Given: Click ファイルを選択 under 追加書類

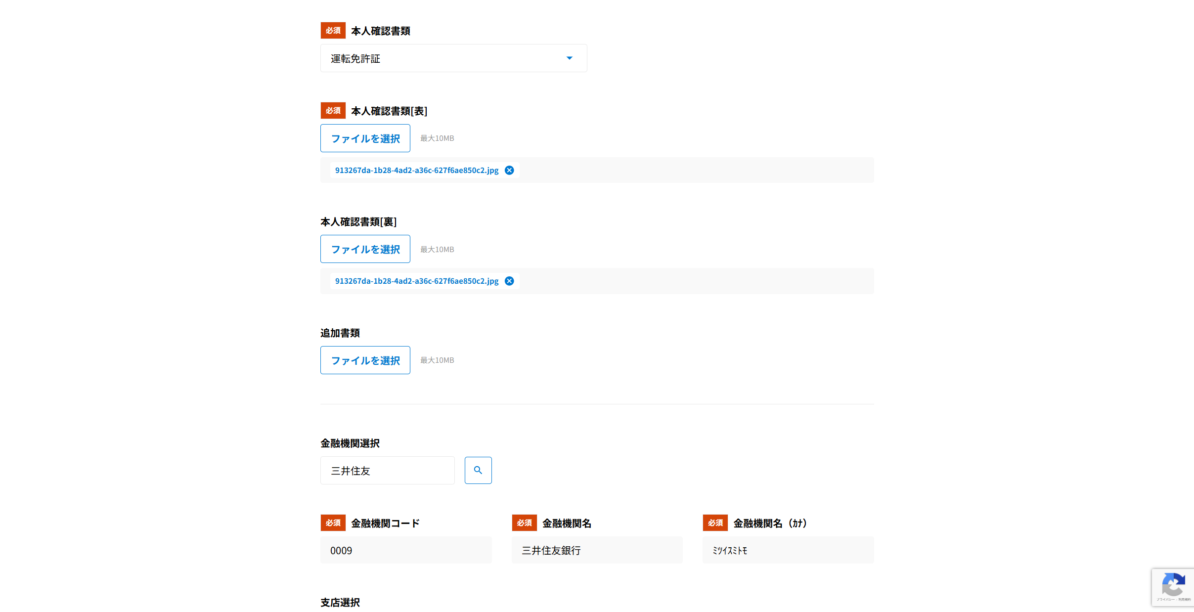Looking at the screenshot, I should (365, 360).
